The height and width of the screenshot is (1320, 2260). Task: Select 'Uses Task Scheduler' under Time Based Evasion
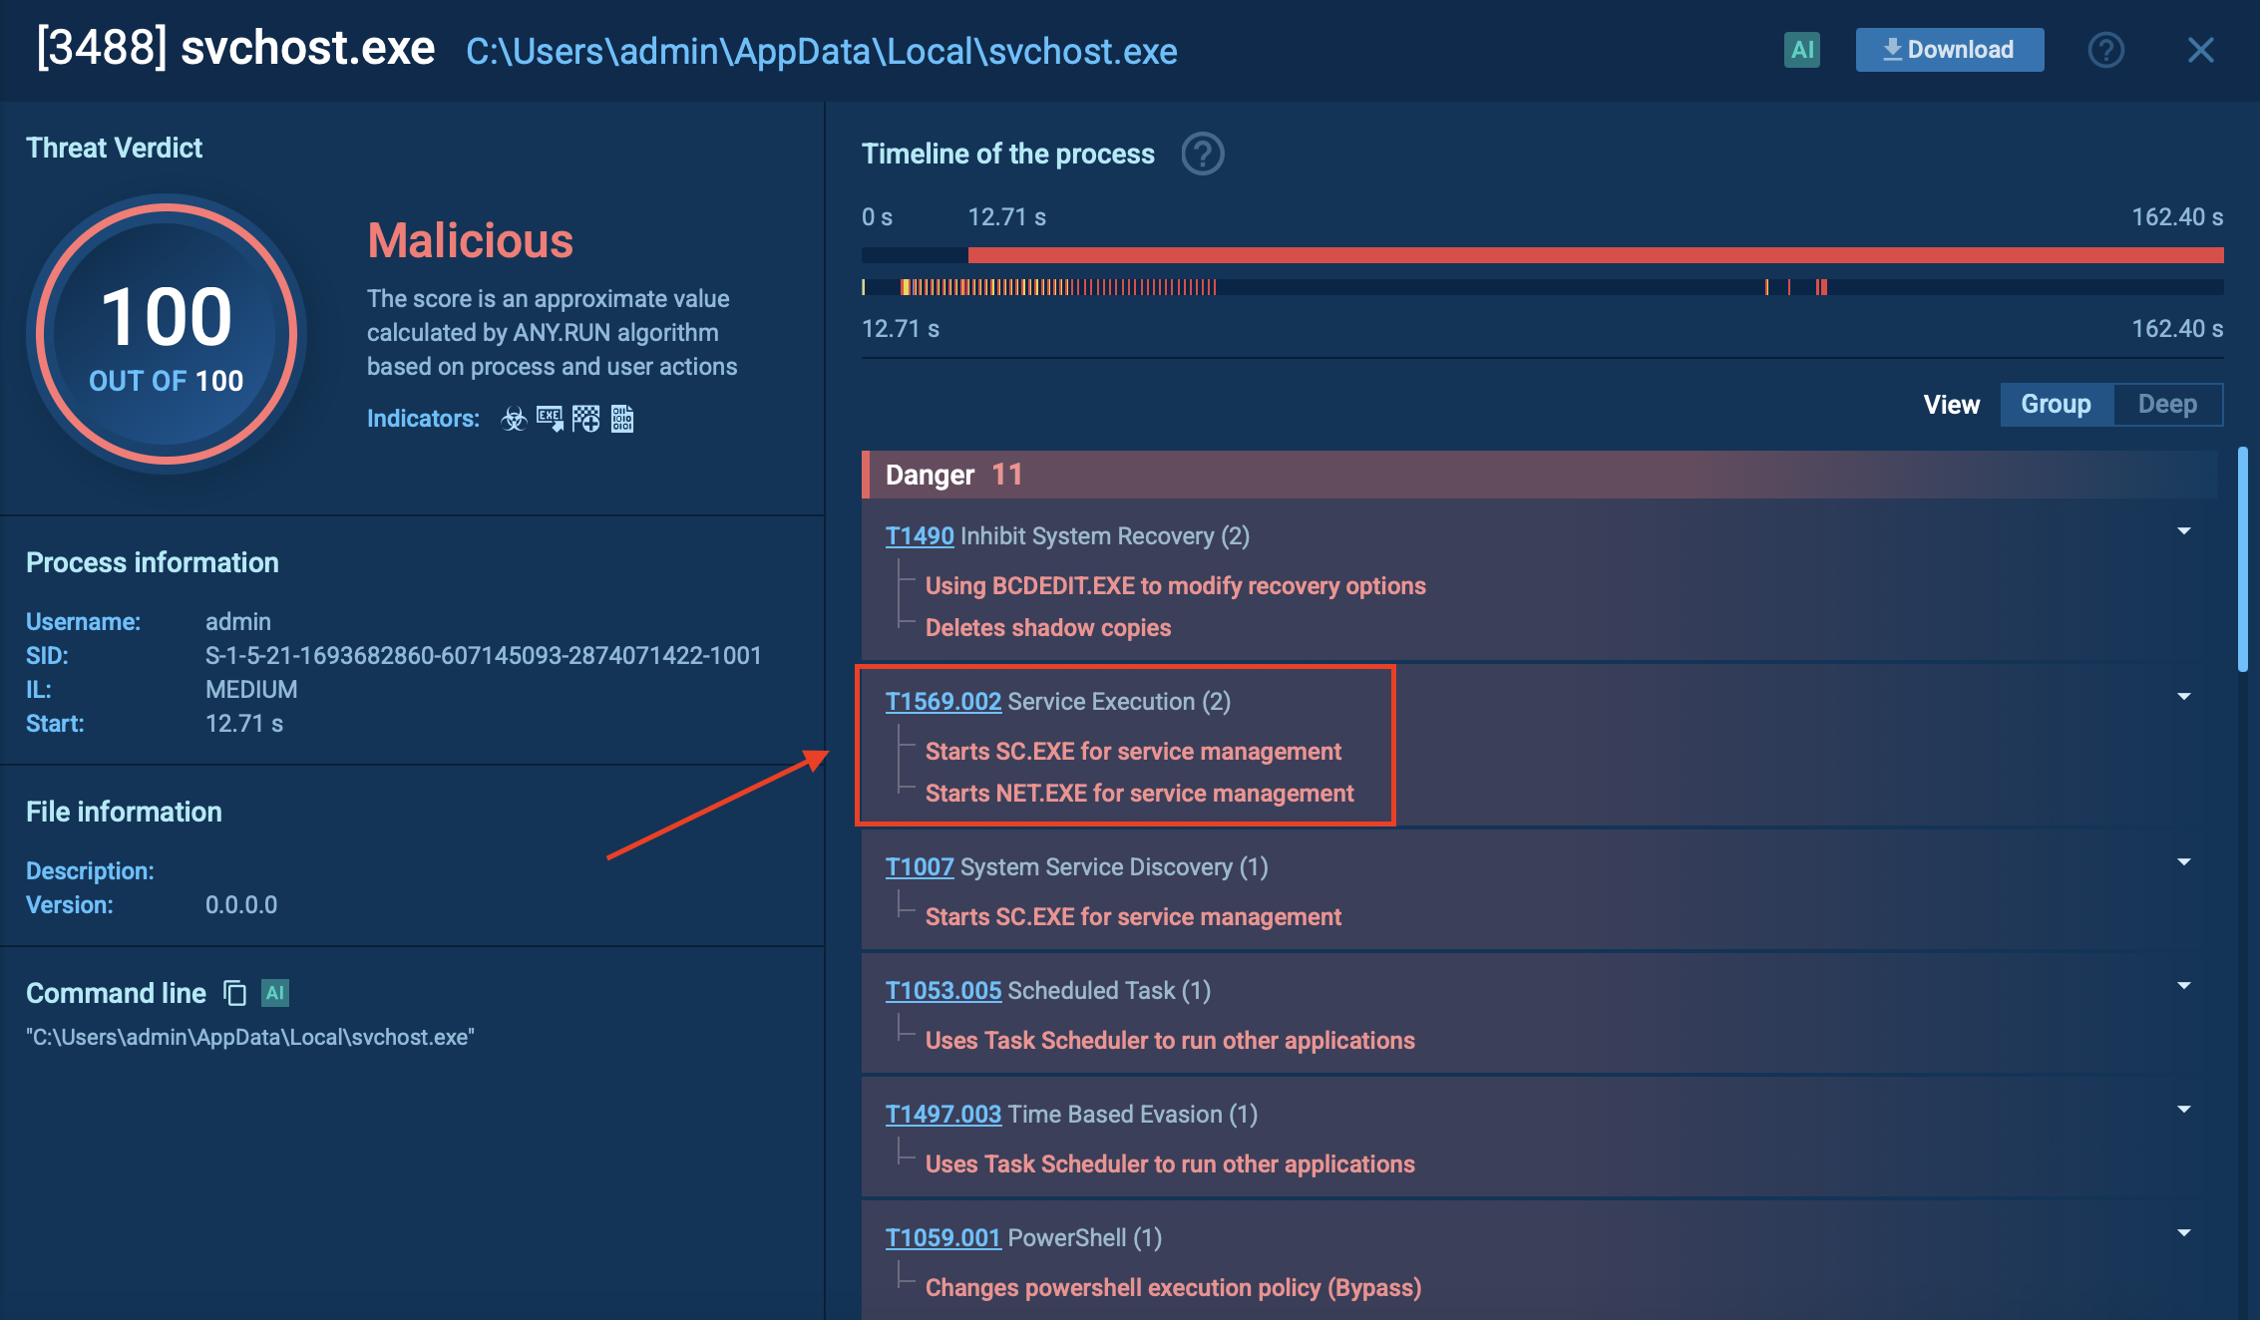(x=1170, y=1163)
